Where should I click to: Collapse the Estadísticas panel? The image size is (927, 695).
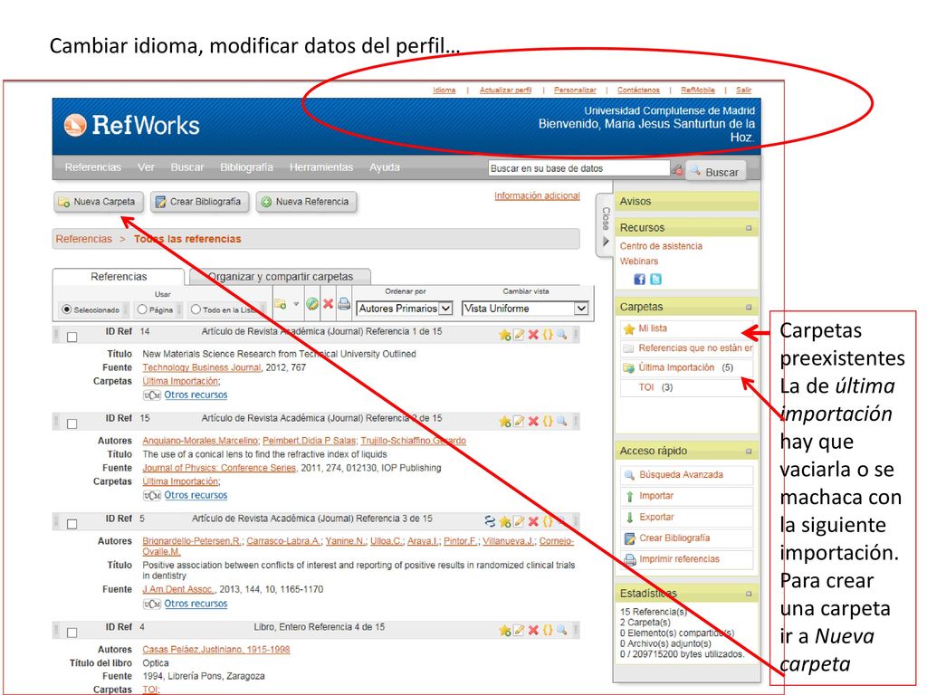(749, 594)
